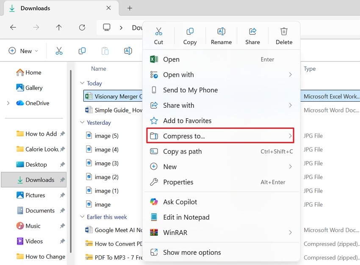Click the back navigation arrow
This screenshot has width=360, height=265.
13,27
